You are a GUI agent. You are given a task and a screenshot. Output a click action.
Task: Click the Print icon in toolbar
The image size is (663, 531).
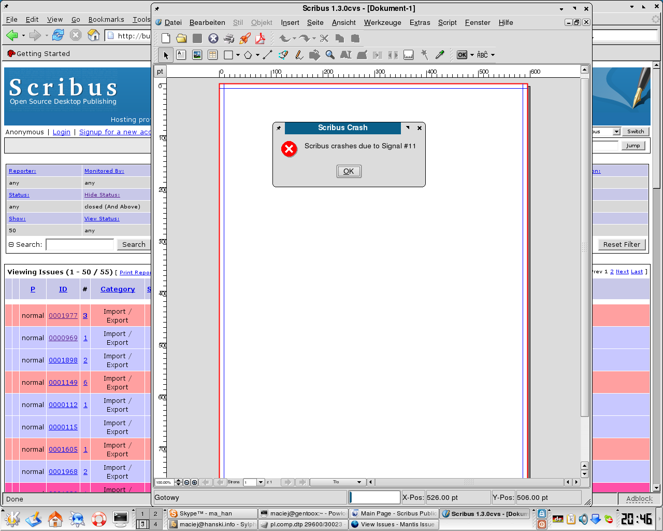[228, 38]
